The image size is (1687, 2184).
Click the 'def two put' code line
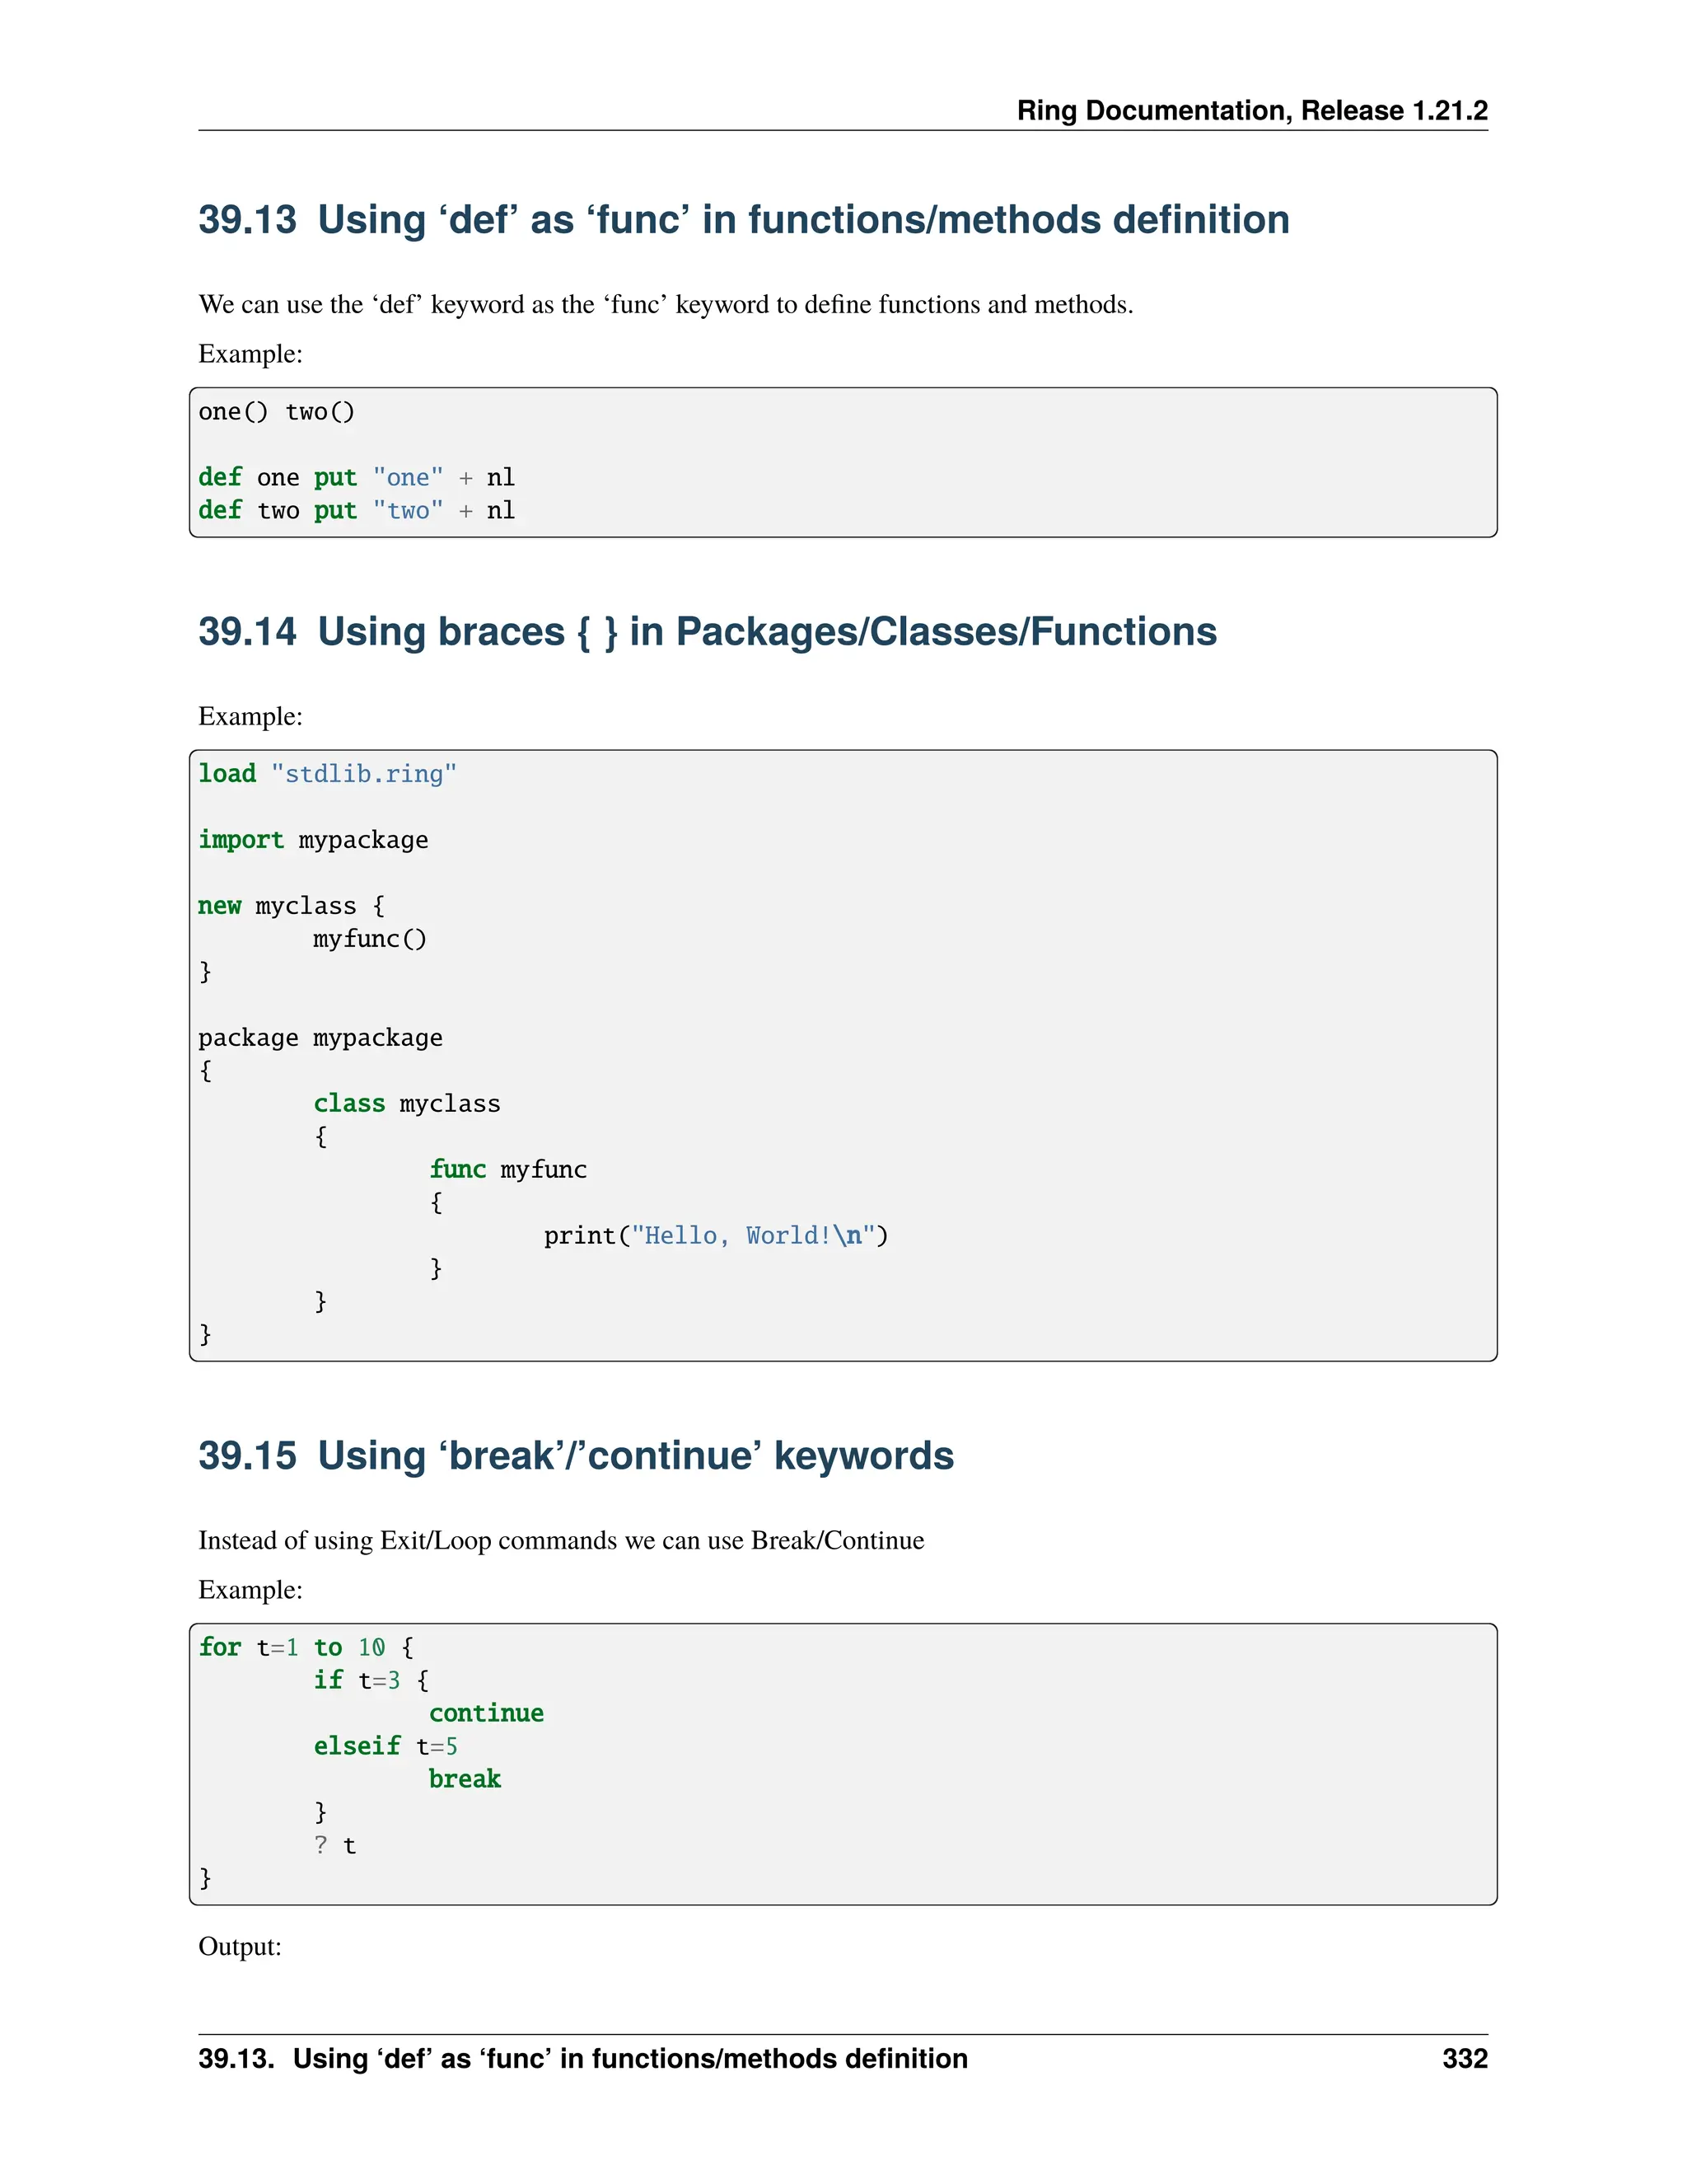356,511
